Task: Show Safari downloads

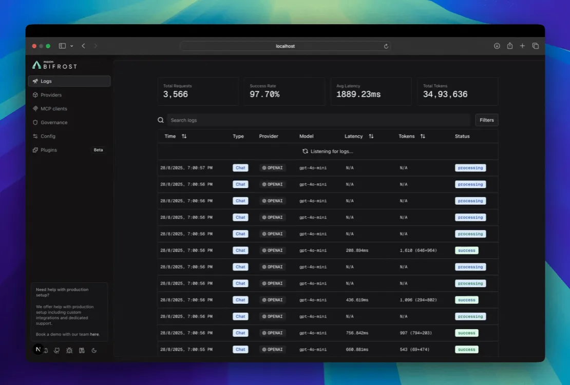Action: pos(497,46)
